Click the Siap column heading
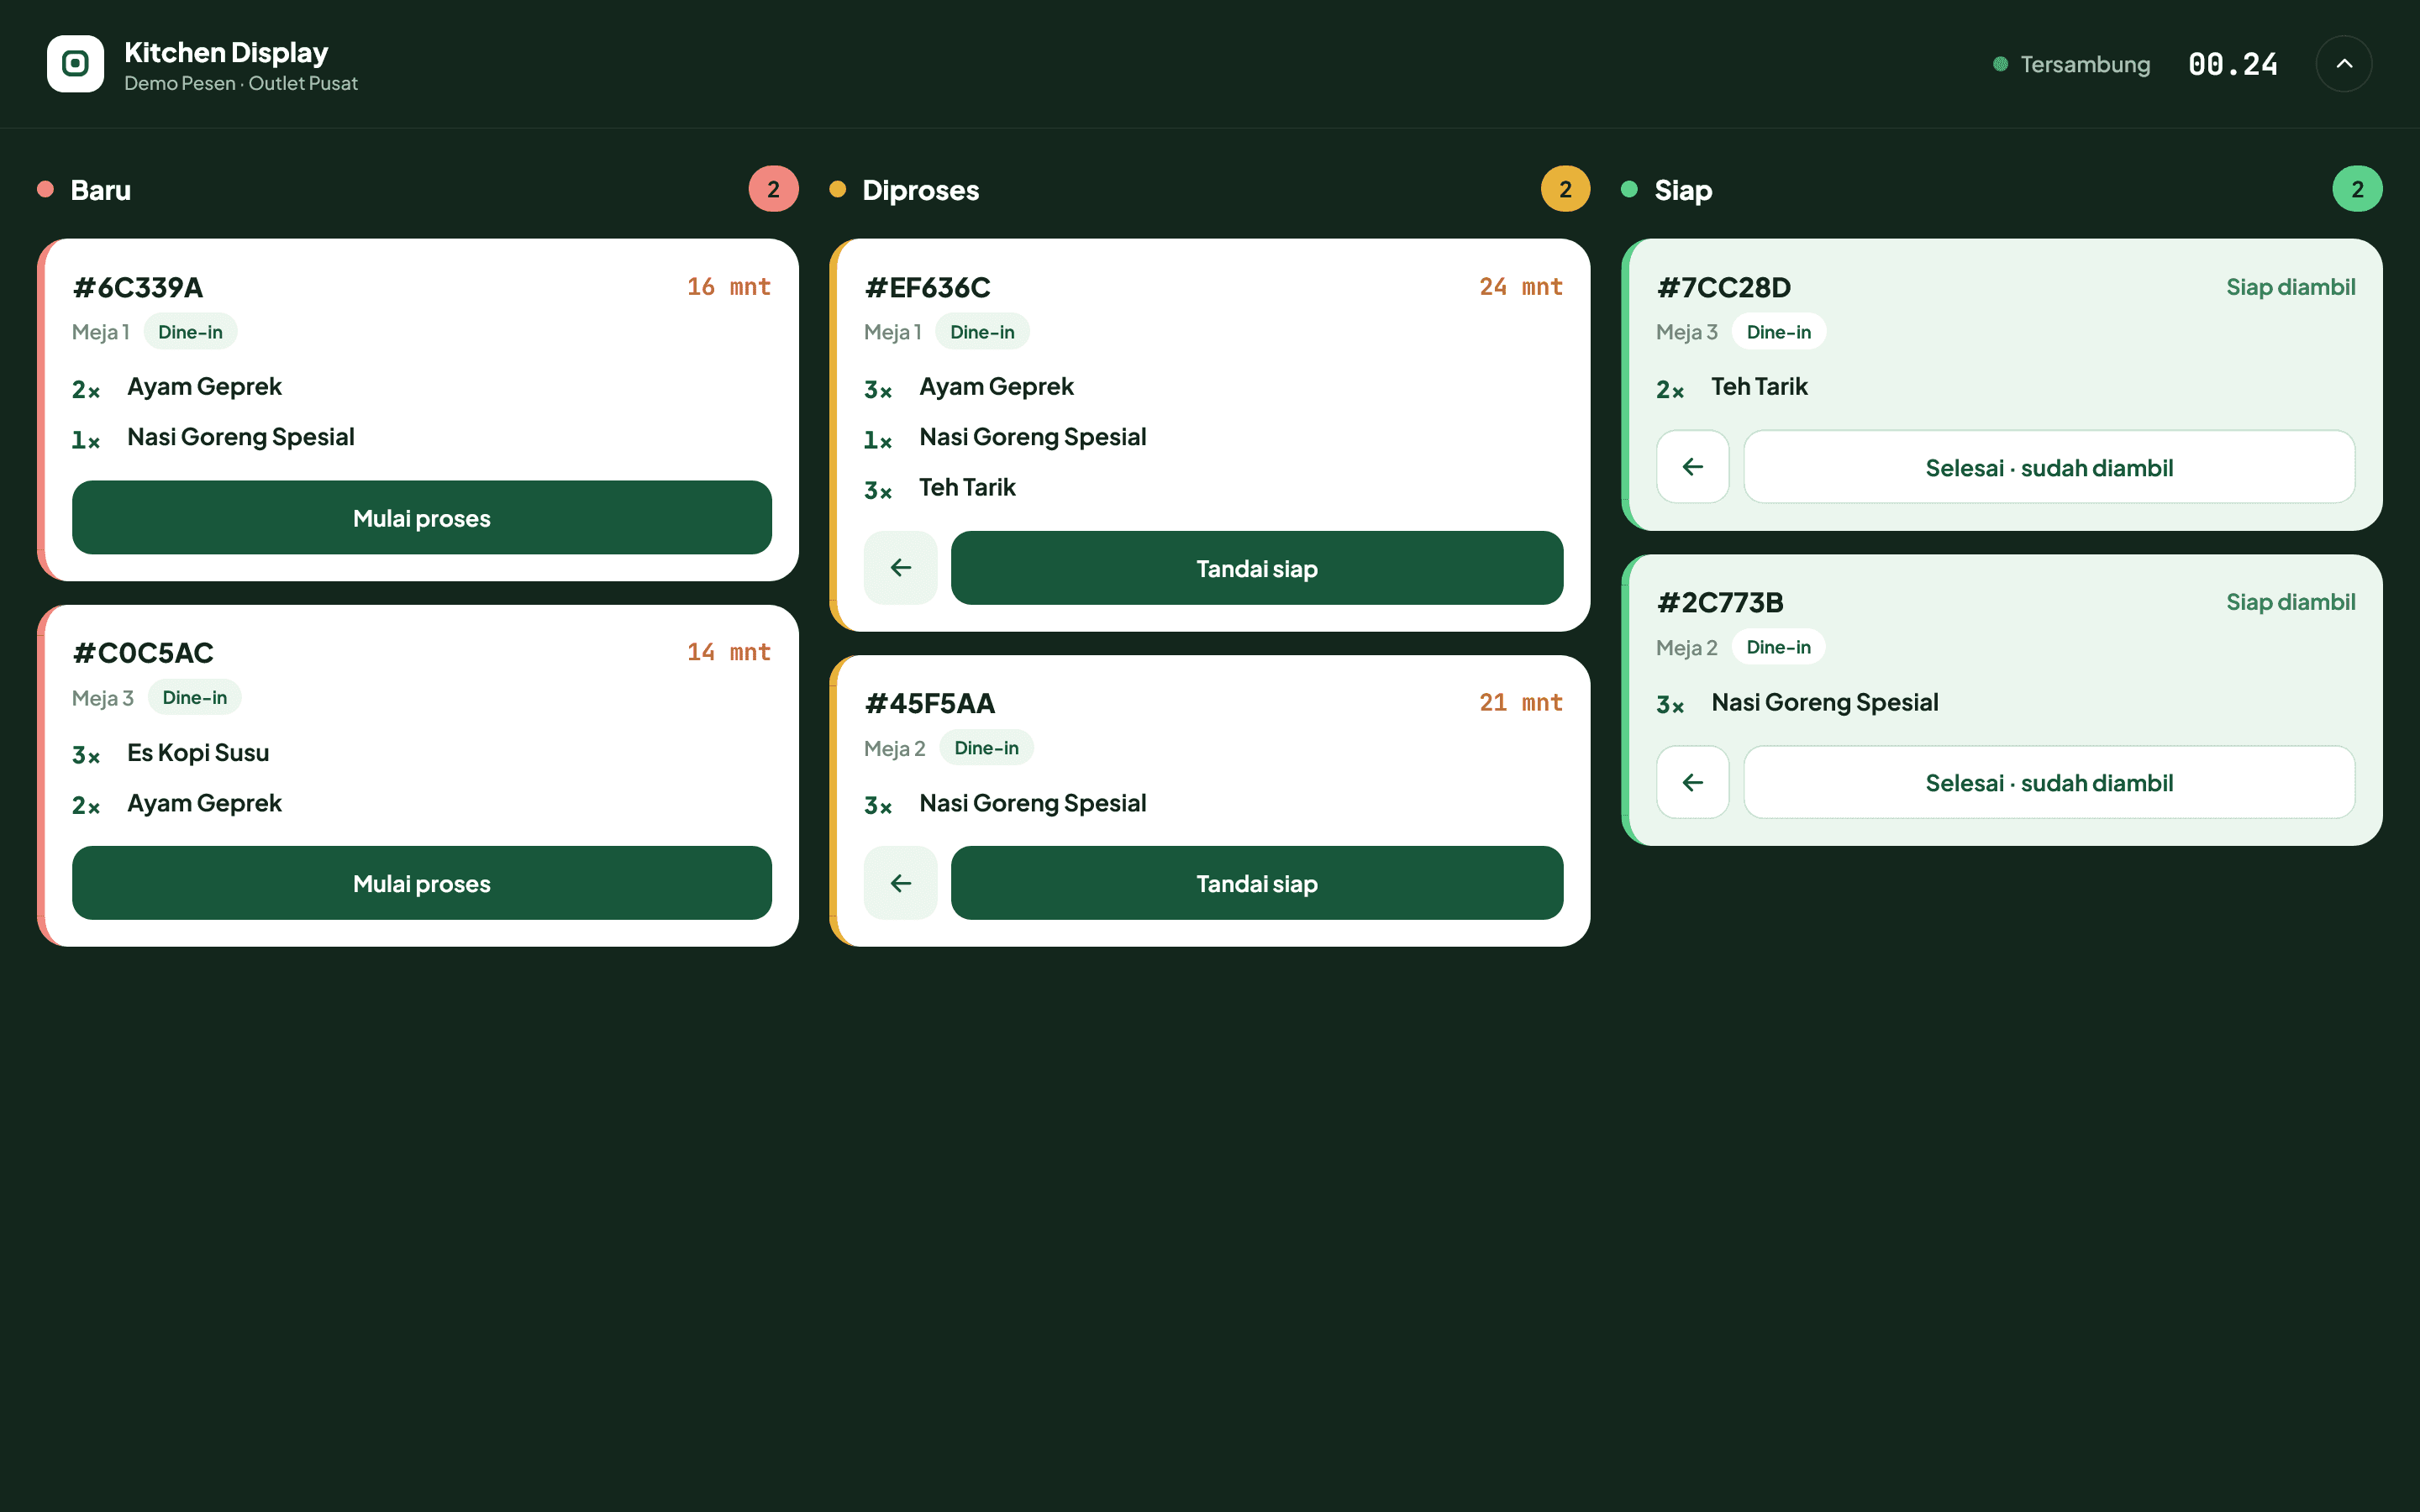This screenshot has width=2420, height=1512. tap(1683, 190)
